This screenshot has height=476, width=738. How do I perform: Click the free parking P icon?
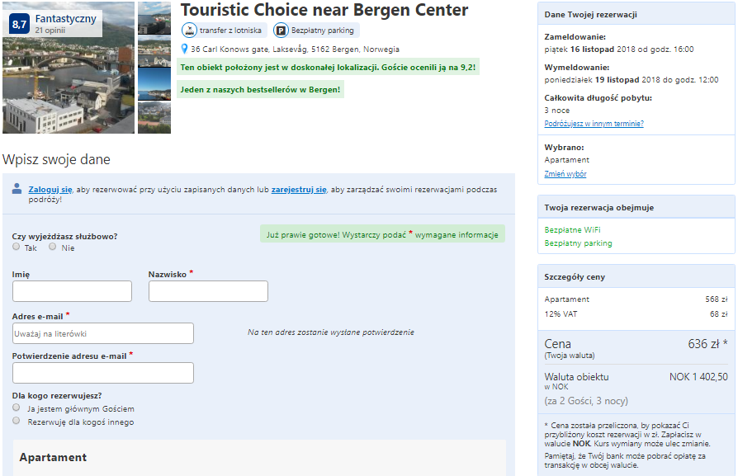pos(281,31)
